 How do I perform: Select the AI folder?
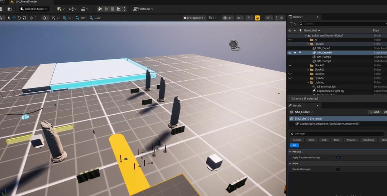[316, 40]
